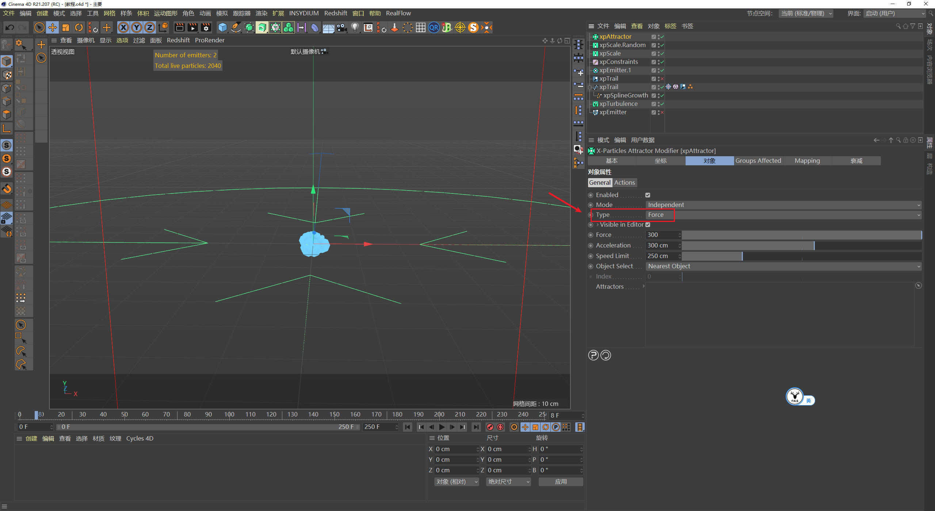Select the Move tool icon
Viewport: 935px width, 511px height.
[x=53, y=27]
